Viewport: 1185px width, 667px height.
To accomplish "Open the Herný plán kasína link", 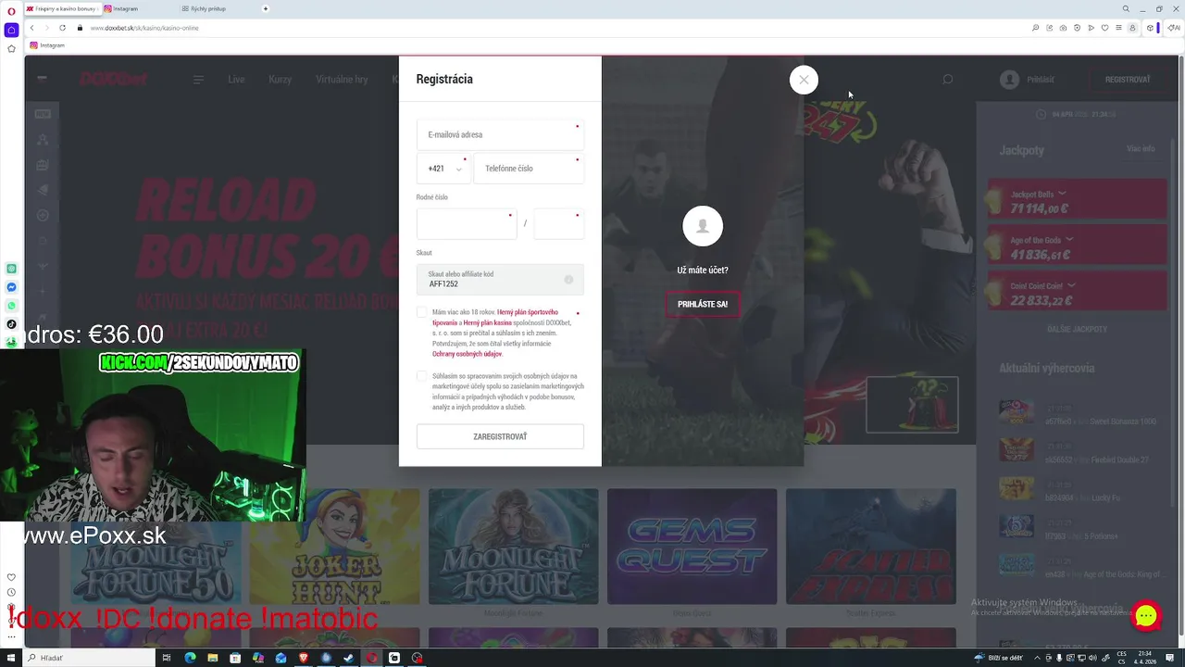I will tap(488, 322).
